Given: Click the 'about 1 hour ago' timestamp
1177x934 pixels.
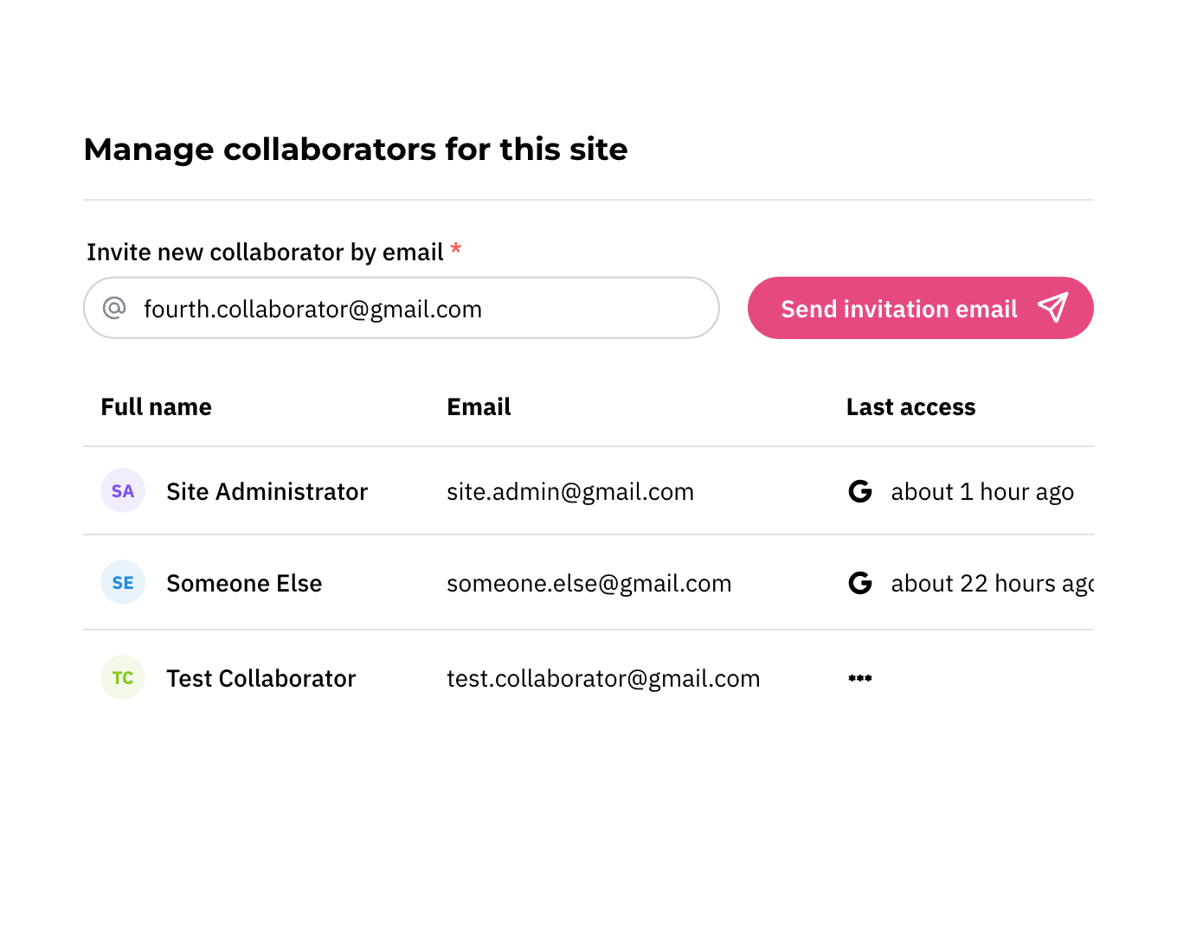Looking at the screenshot, I should pos(982,492).
